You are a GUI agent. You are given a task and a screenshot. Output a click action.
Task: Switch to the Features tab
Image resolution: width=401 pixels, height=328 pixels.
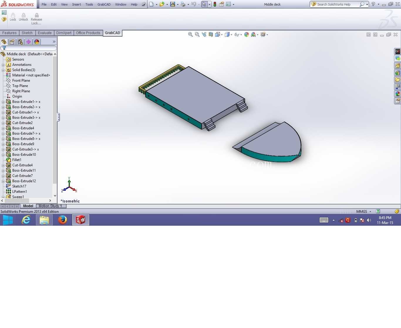[9, 33]
